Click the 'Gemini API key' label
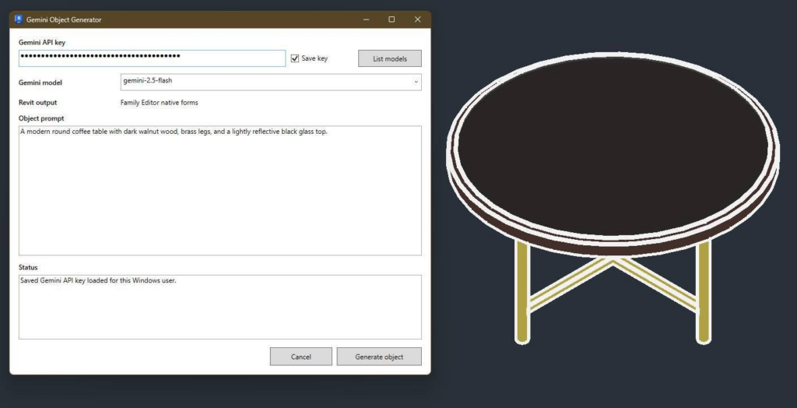This screenshot has width=797, height=408. pos(42,42)
